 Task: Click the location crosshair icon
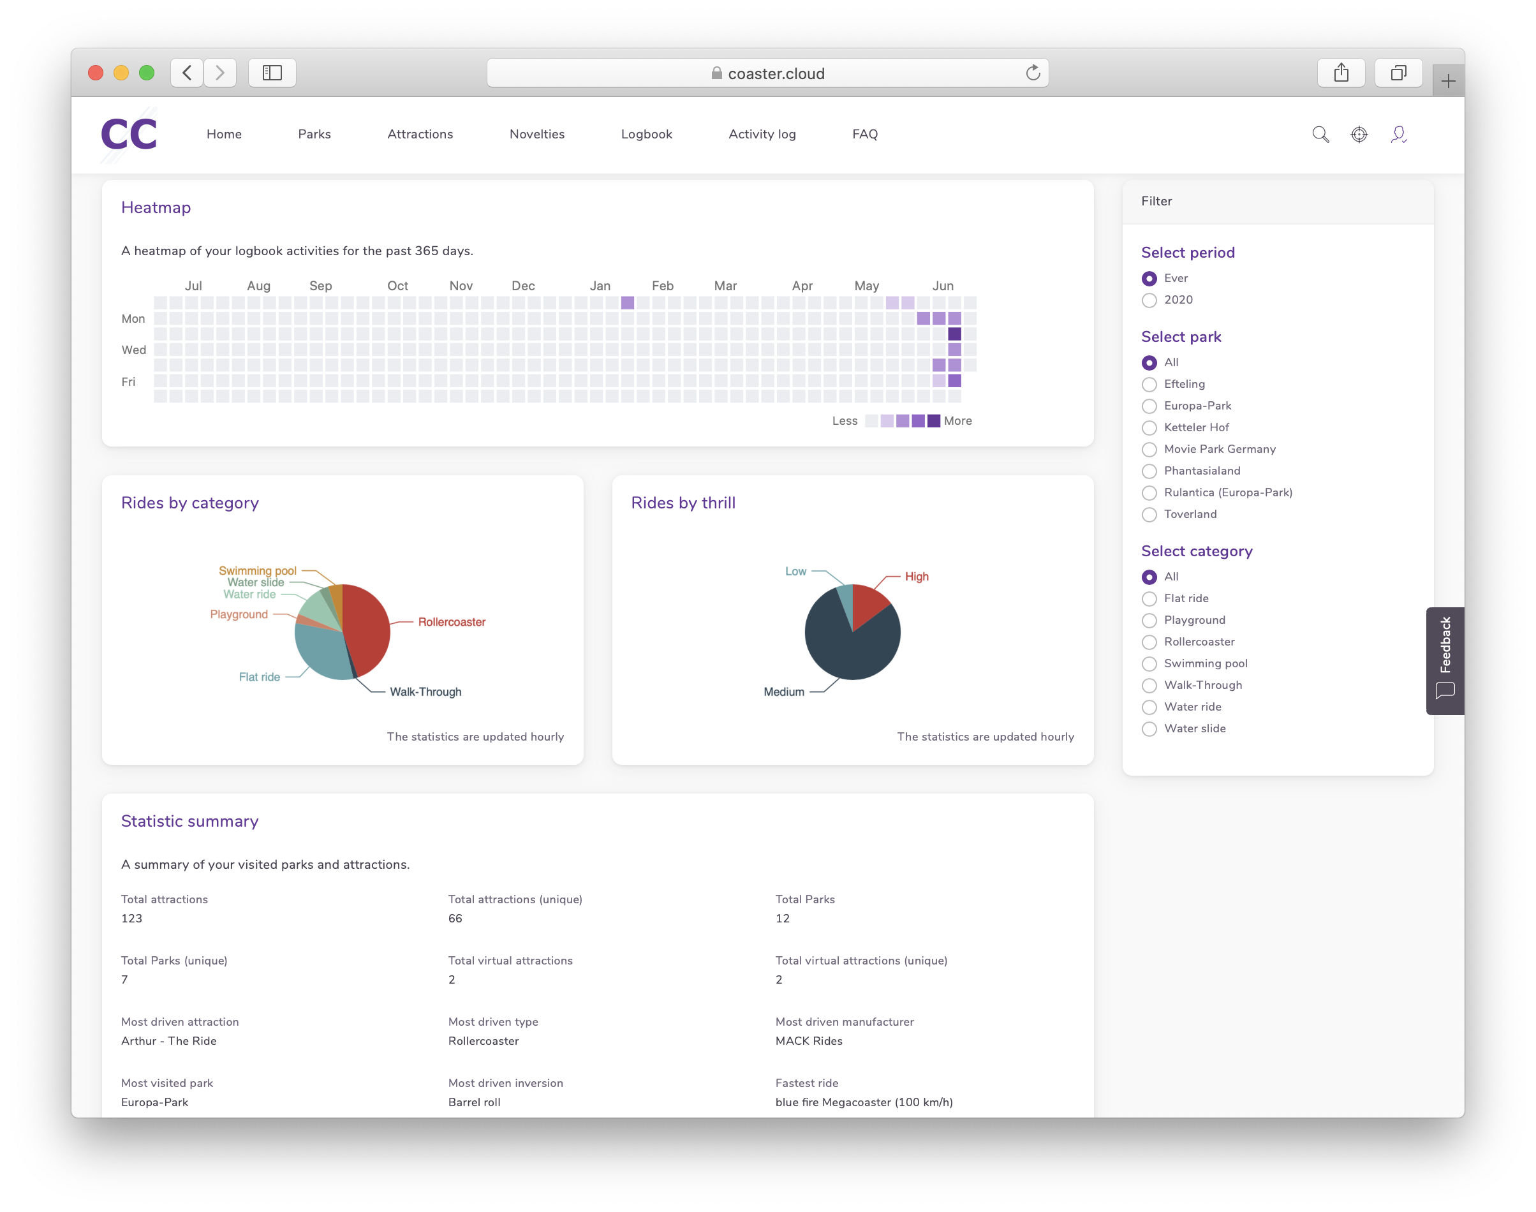[x=1359, y=134]
